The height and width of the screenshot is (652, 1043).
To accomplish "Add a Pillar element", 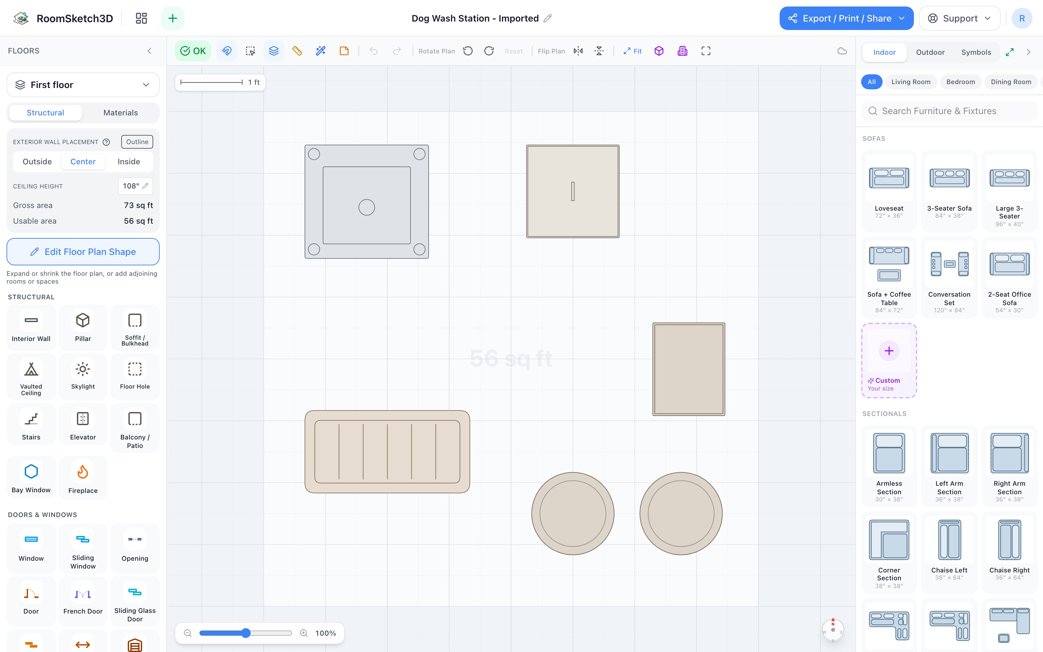I will pos(83,328).
